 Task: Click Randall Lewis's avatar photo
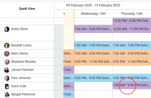point(7,45)
